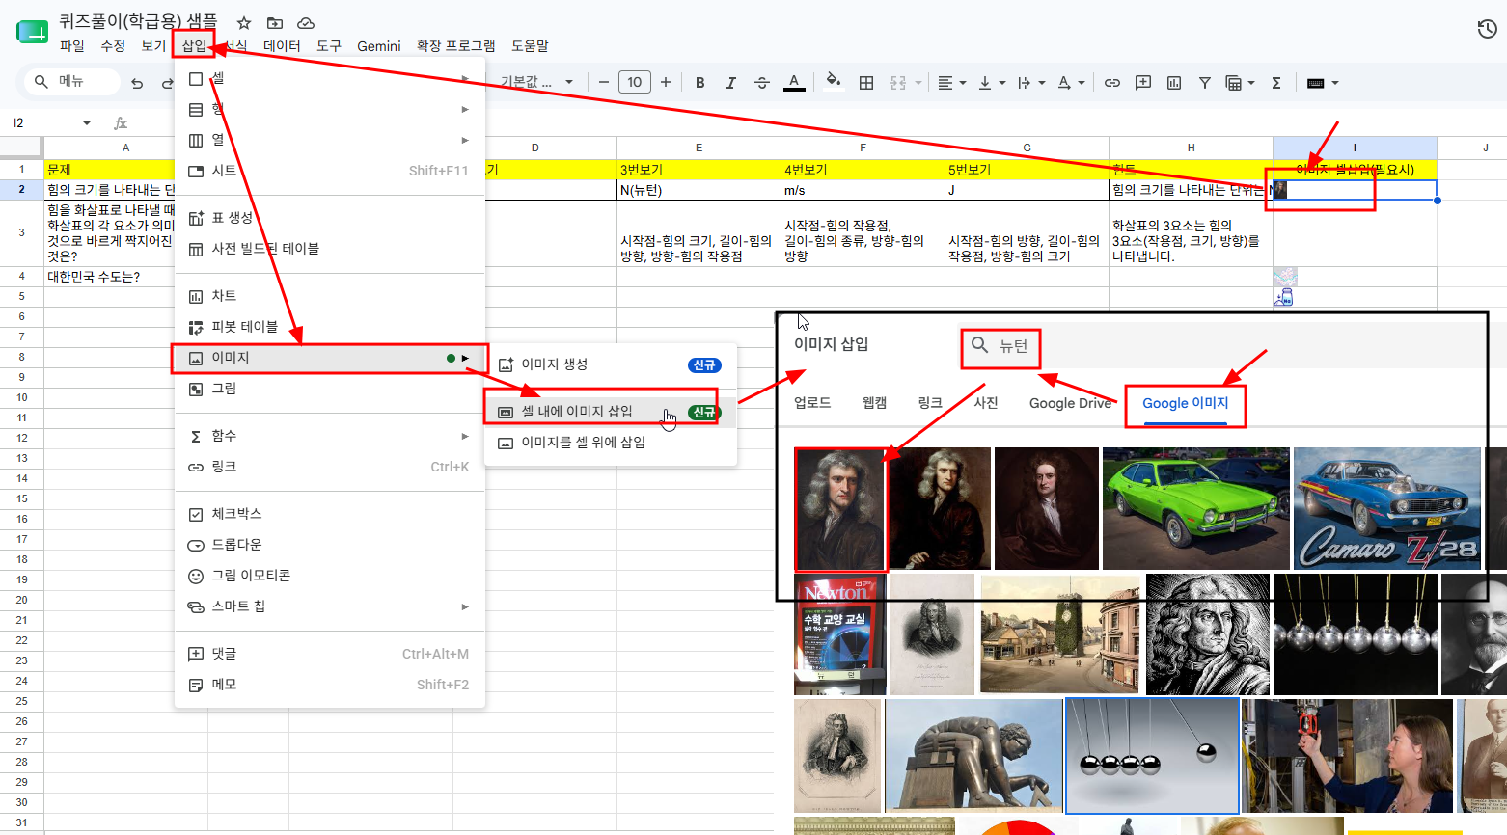Image resolution: width=1507 pixels, height=835 pixels.
Task: Select the green car thumbnail
Action: coord(1196,508)
